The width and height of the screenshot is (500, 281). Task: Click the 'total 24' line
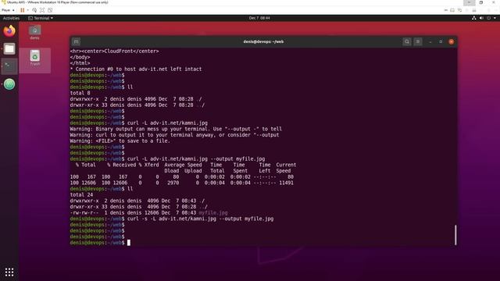(x=81, y=194)
